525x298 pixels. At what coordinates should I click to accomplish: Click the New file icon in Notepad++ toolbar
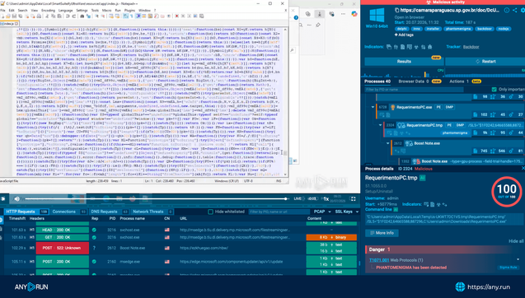[2, 16]
